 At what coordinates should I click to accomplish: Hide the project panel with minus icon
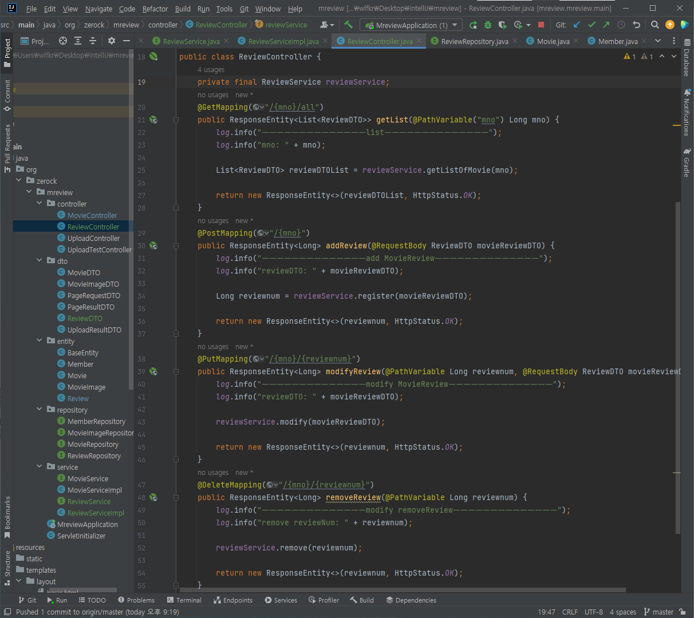[x=127, y=41]
